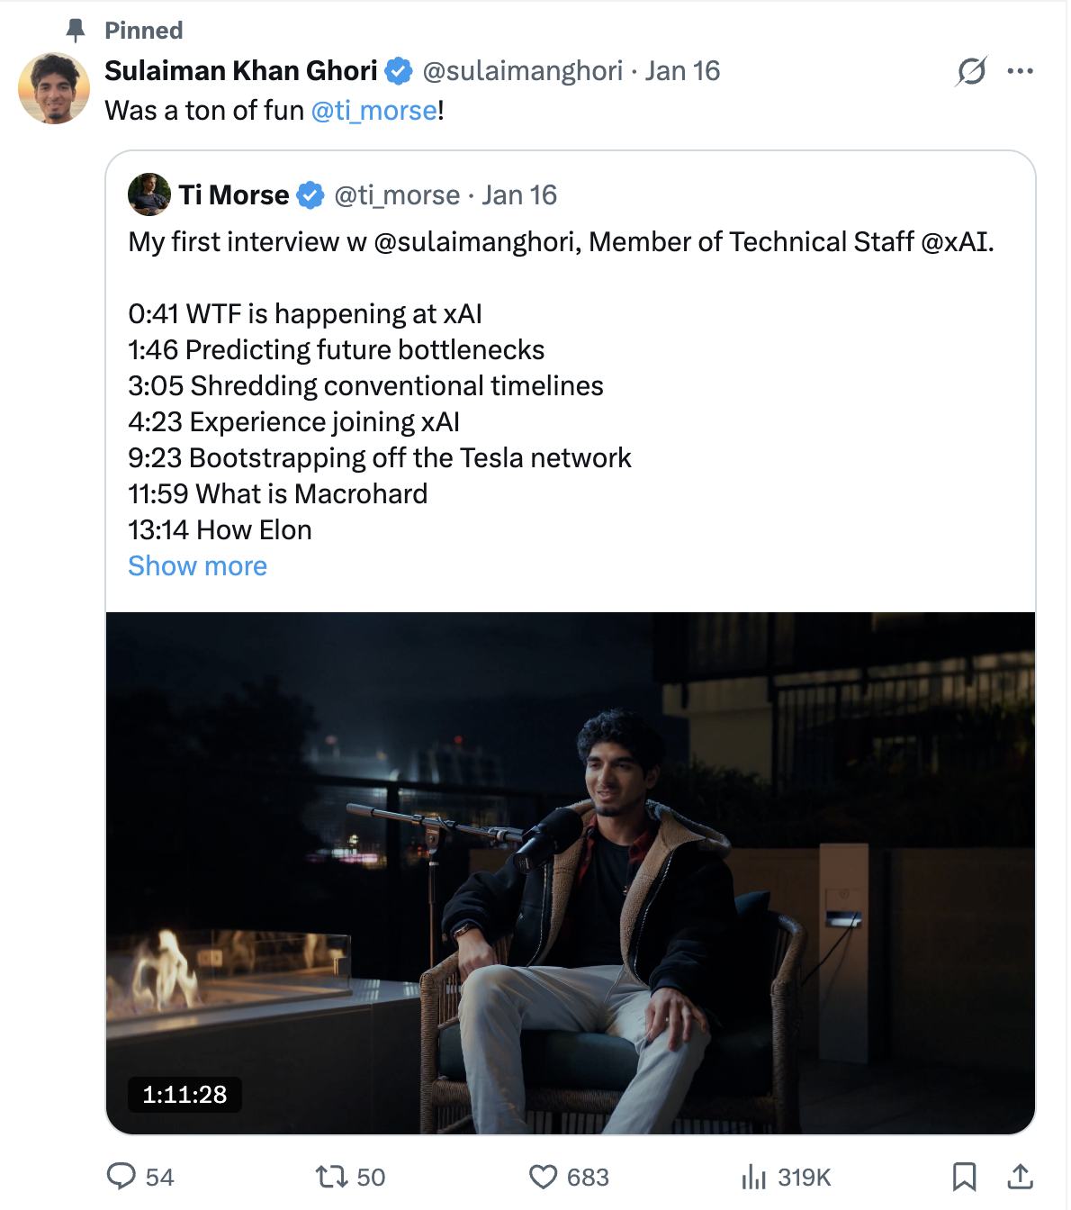Click the Ti Morse author name
The height and width of the screenshot is (1210, 1071).
coord(234,195)
